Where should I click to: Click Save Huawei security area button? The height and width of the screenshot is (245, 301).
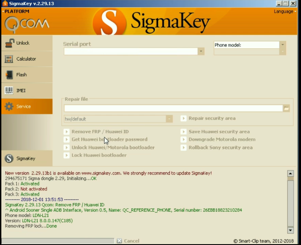[x=215, y=132]
